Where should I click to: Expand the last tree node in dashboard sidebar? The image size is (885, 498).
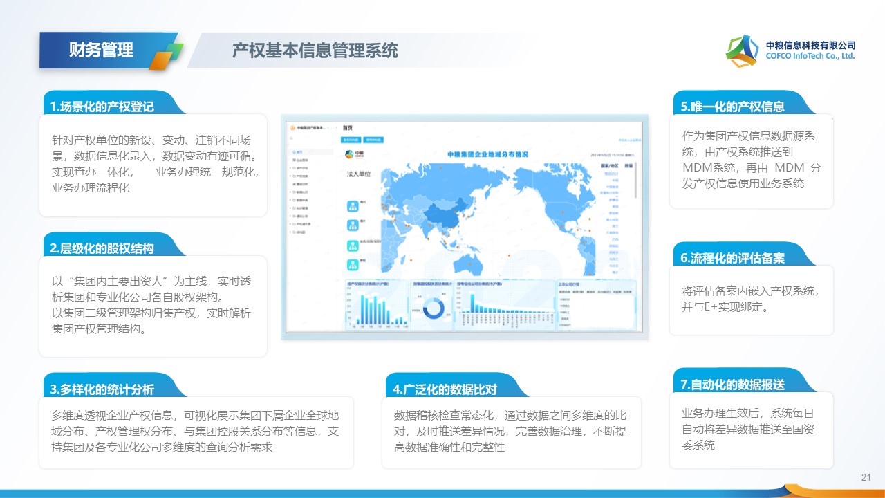290,233
